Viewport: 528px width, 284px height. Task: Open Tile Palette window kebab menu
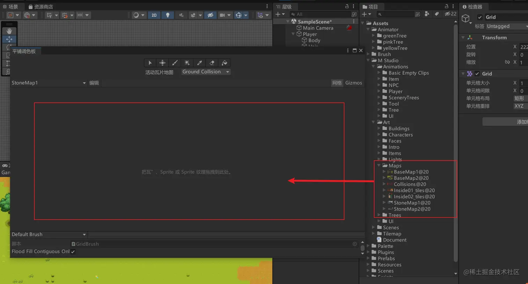(x=348, y=51)
